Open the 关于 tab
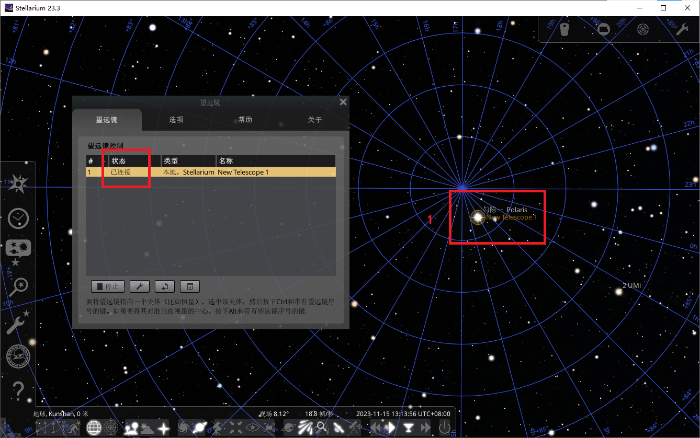 (314, 120)
